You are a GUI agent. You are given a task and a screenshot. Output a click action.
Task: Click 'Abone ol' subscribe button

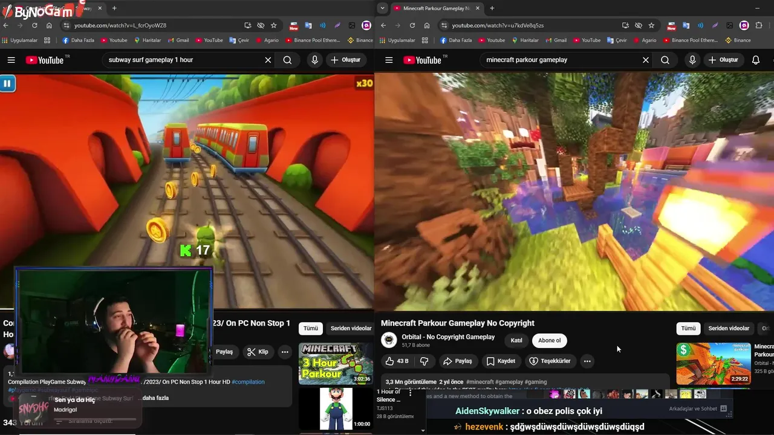click(x=549, y=340)
